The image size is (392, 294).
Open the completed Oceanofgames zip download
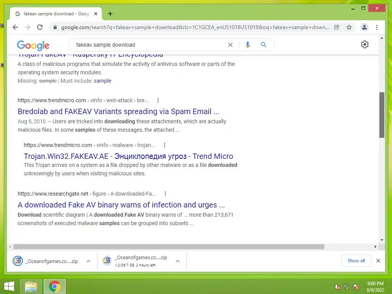[46, 261]
